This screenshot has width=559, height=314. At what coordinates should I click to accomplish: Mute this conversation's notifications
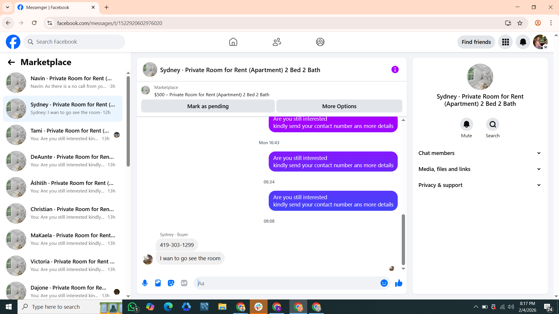[466, 124]
